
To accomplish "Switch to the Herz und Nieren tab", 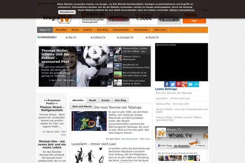I will tap(82, 106).
